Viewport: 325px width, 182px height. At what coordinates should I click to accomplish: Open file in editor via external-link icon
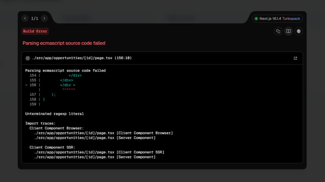295,58
